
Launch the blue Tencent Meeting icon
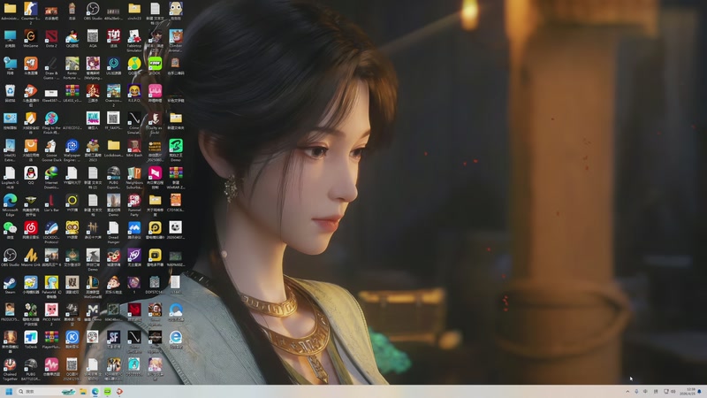click(134, 228)
